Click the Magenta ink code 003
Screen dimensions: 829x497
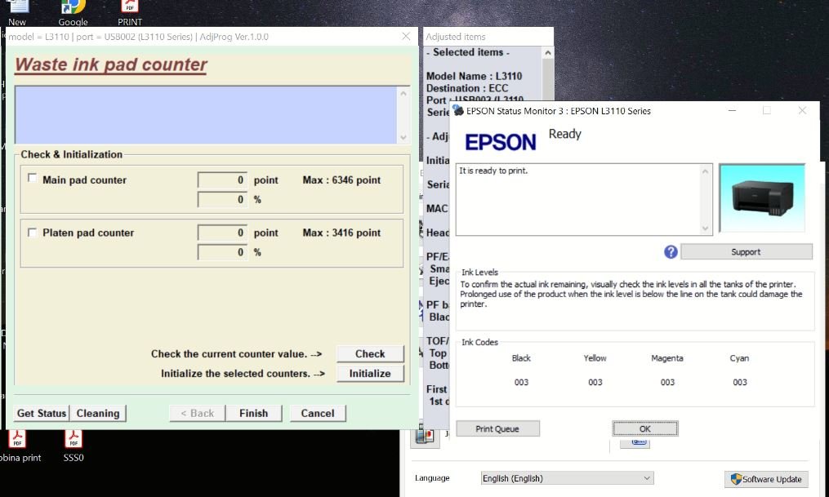click(668, 382)
